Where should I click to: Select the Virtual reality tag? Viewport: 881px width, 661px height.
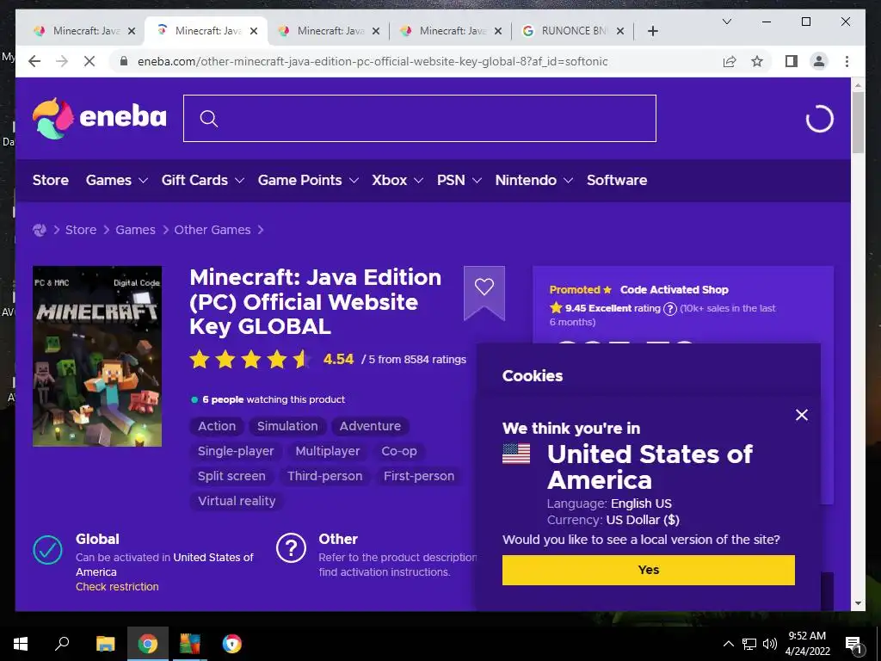point(237,501)
